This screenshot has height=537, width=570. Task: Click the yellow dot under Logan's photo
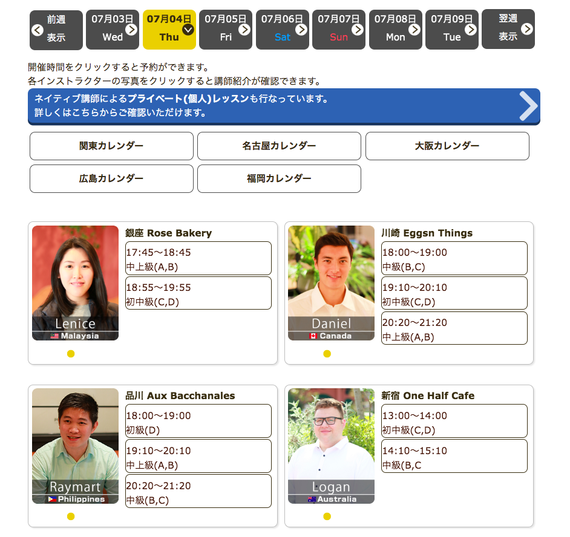327,516
